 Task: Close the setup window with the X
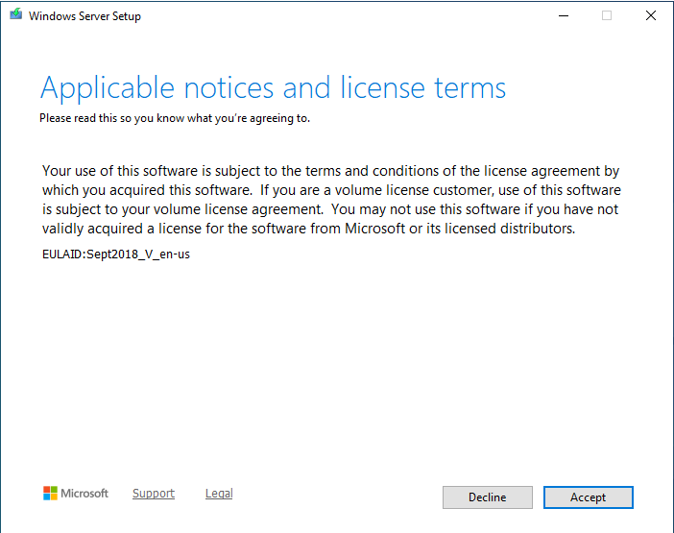[x=651, y=15]
